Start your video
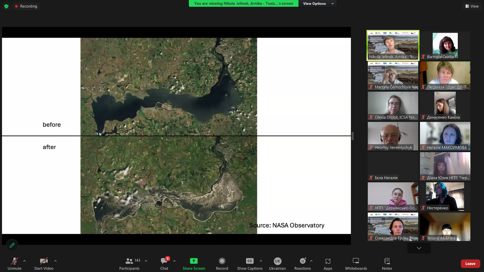The width and height of the screenshot is (484, 272). pos(43,263)
